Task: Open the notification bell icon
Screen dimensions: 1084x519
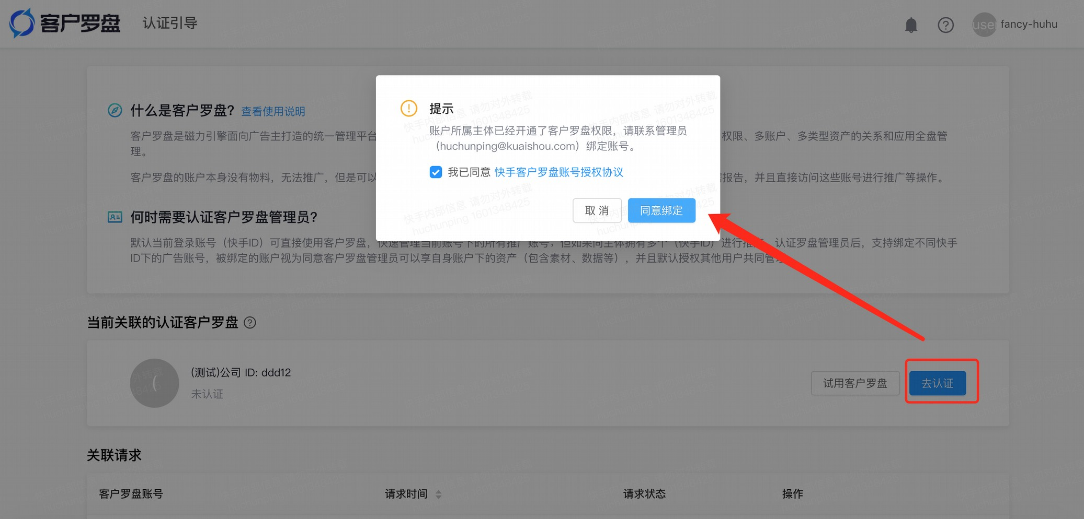Action: coord(911,25)
